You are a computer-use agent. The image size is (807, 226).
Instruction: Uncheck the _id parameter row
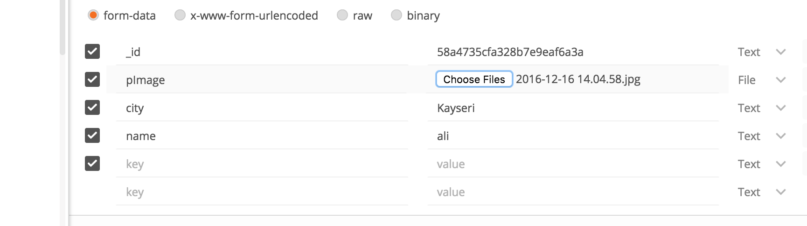92,51
